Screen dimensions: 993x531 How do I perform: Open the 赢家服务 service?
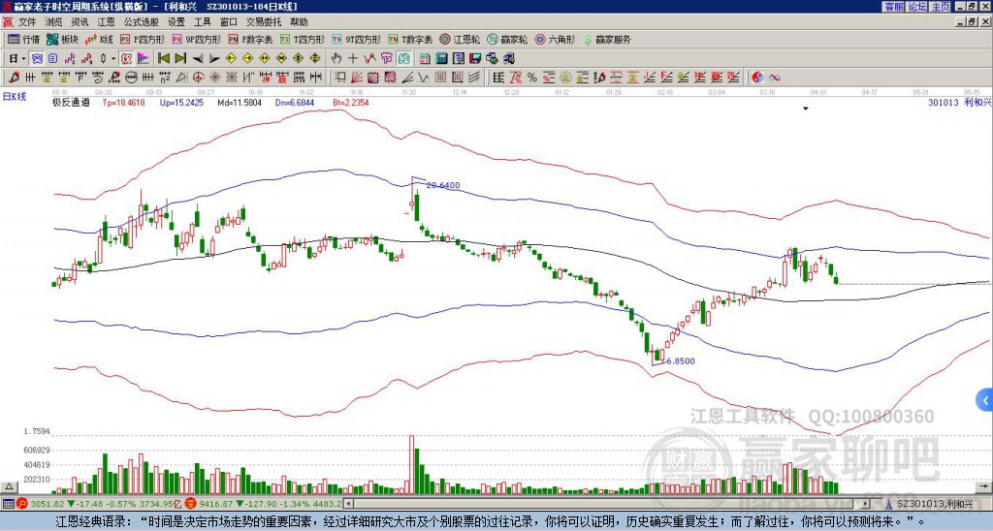(607, 39)
